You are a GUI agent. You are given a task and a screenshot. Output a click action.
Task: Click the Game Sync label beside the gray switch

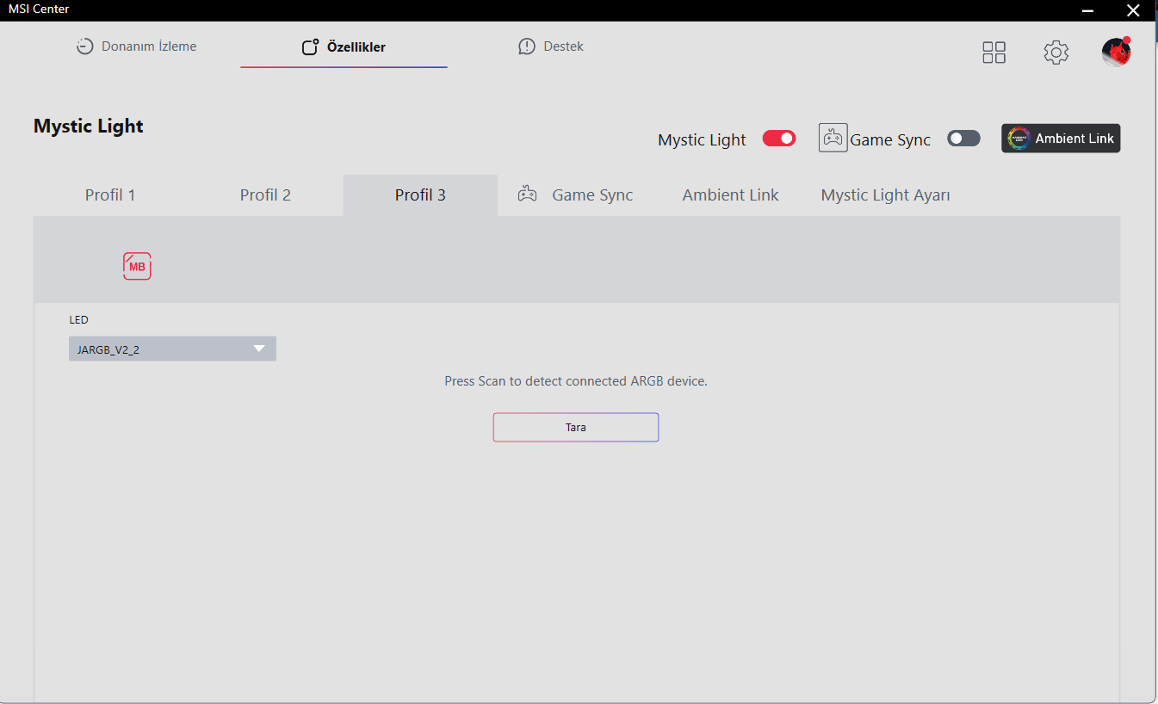click(x=890, y=140)
